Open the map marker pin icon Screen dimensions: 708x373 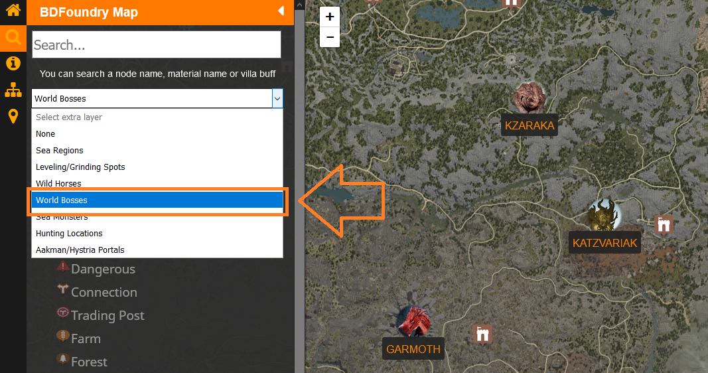pyautogui.click(x=13, y=116)
